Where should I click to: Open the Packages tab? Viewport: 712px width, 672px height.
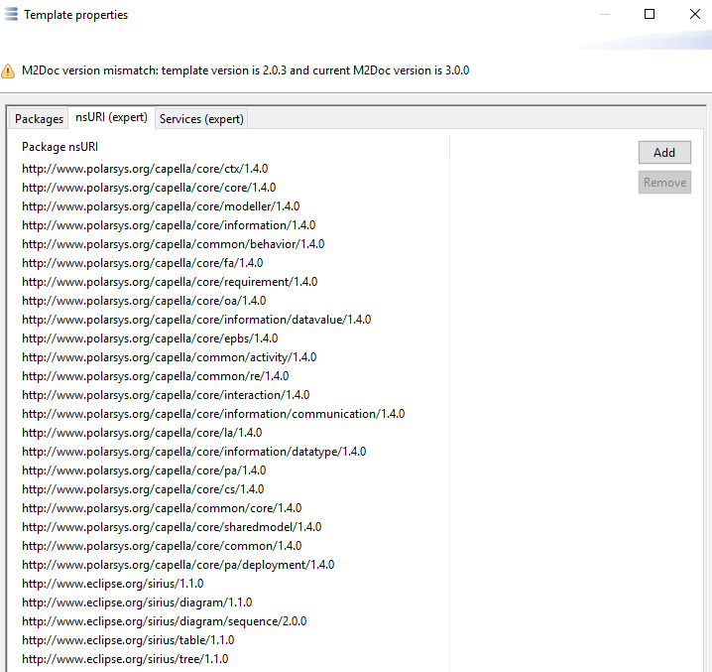pyautogui.click(x=39, y=119)
